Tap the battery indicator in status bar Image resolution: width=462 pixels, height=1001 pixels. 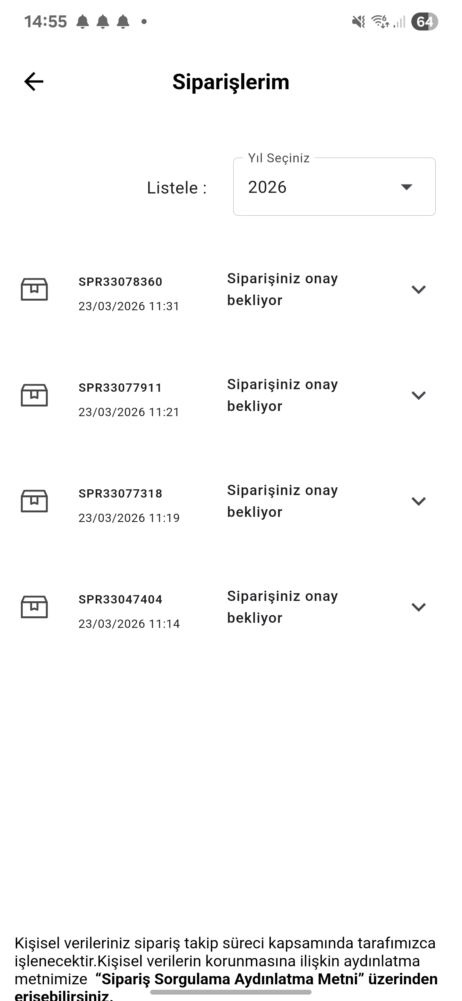click(424, 22)
